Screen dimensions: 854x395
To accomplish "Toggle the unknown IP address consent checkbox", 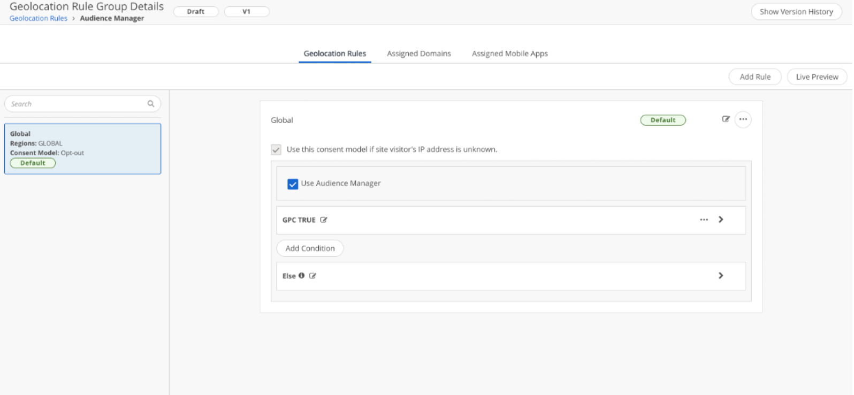I will 276,150.
